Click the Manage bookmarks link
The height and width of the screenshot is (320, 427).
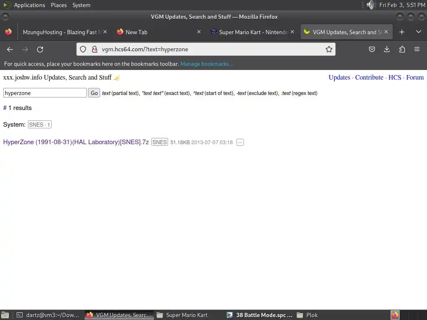click(207, 64)
